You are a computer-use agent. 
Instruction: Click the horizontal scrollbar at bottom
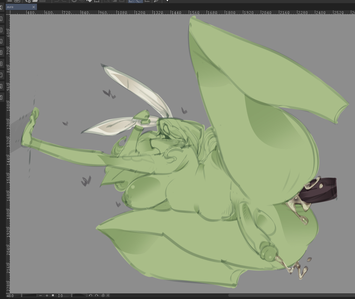(291, 295)
